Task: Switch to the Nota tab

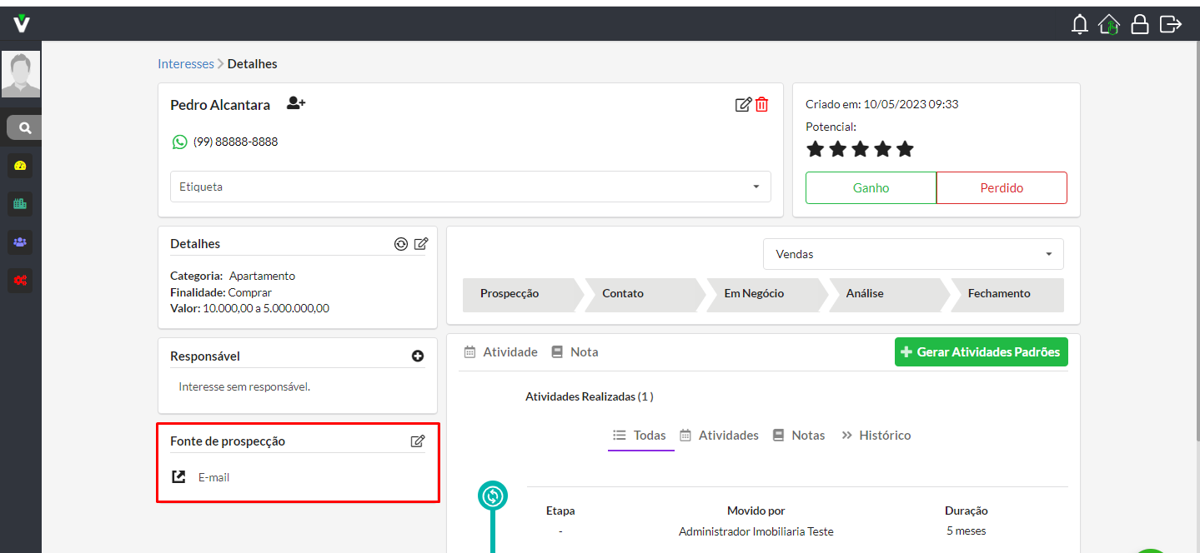Action: click(575, 352)
